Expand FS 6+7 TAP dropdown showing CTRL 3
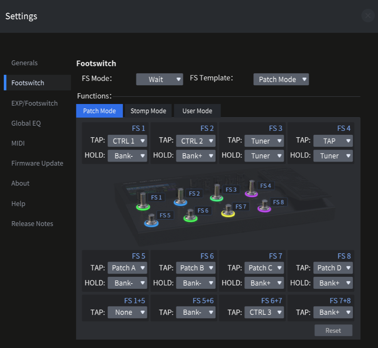 tap(264, 312)
